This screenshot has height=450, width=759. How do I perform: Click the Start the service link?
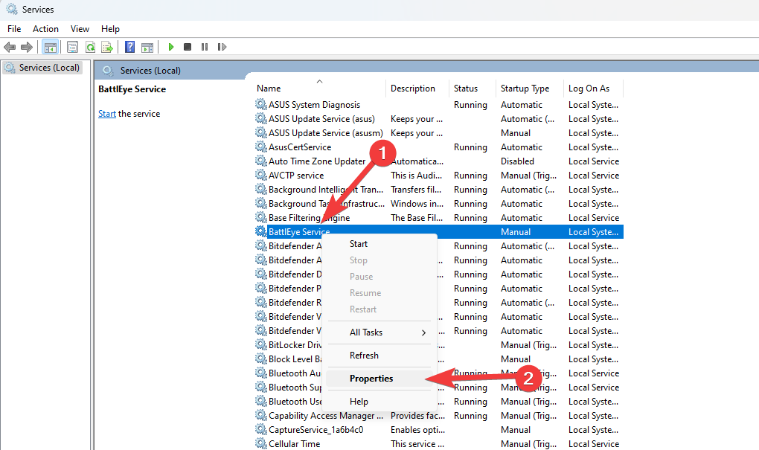pos(107,114)
